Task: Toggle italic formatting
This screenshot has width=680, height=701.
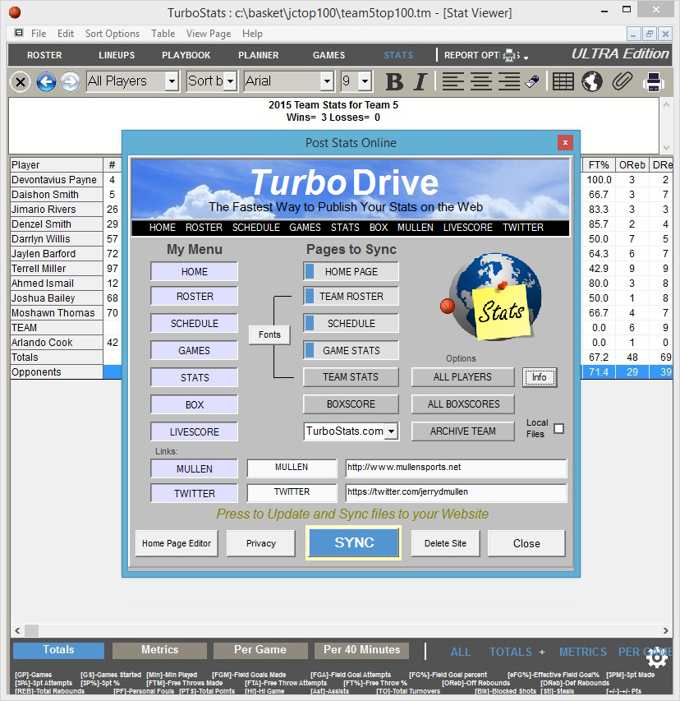Action: click(x=420, y=82)
